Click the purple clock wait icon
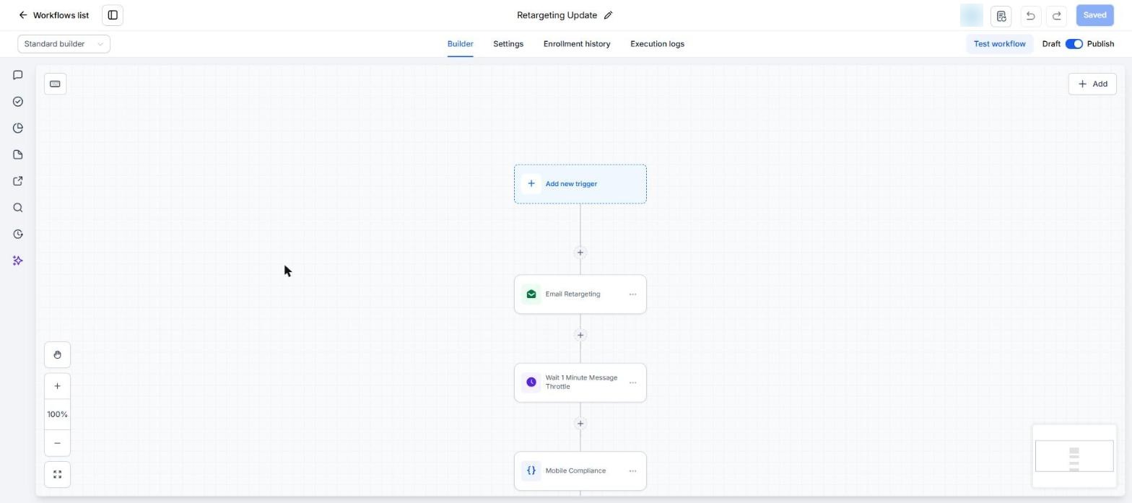The image size is (1132, 503). click(x=531, y=382)
